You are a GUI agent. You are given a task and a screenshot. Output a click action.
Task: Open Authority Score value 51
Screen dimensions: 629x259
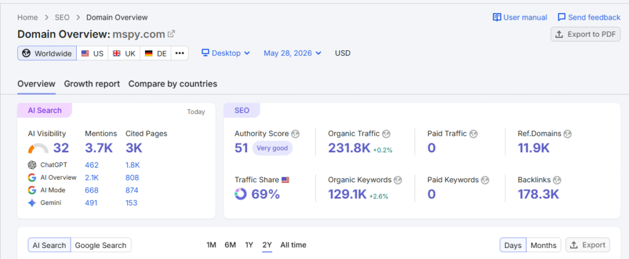point(241,148)
